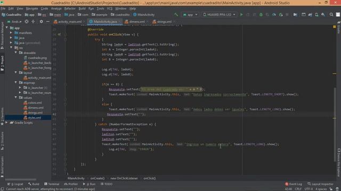Open the TODO tool window
Screen dimensions: 341x191
pyautogui.click(x=107, y=184)
